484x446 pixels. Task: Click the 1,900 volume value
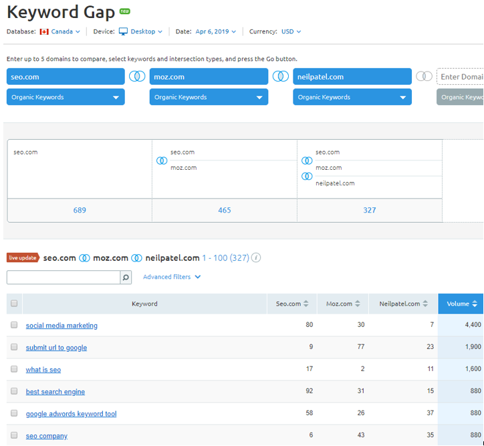473,347
